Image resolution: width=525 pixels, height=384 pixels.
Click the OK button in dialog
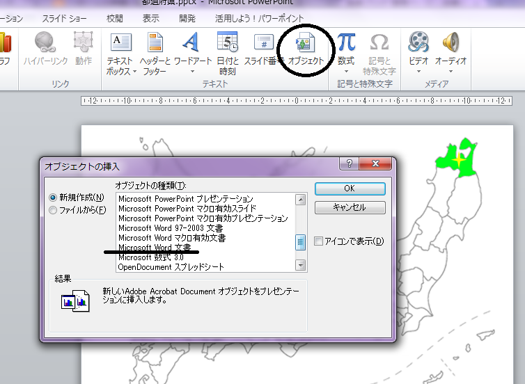350,189
